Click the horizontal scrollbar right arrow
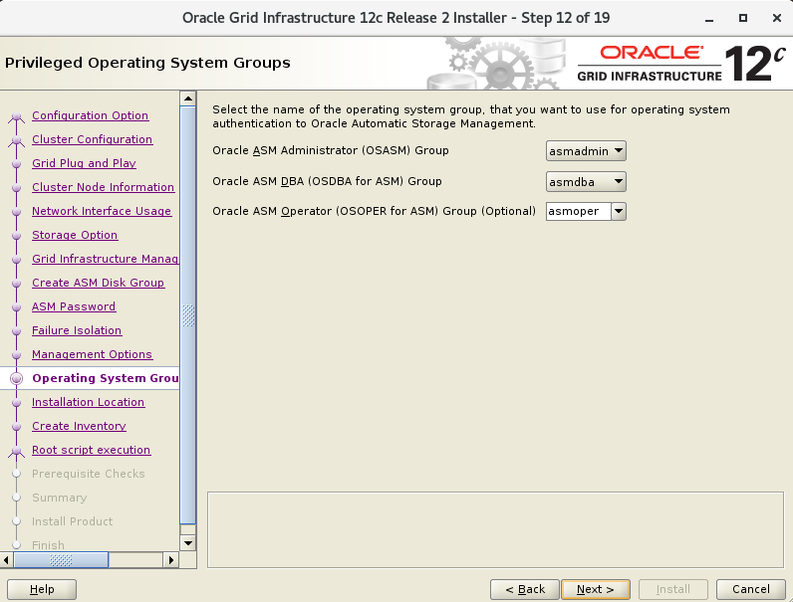This screenshot has width=793, height=602. [x=171, y=560]
